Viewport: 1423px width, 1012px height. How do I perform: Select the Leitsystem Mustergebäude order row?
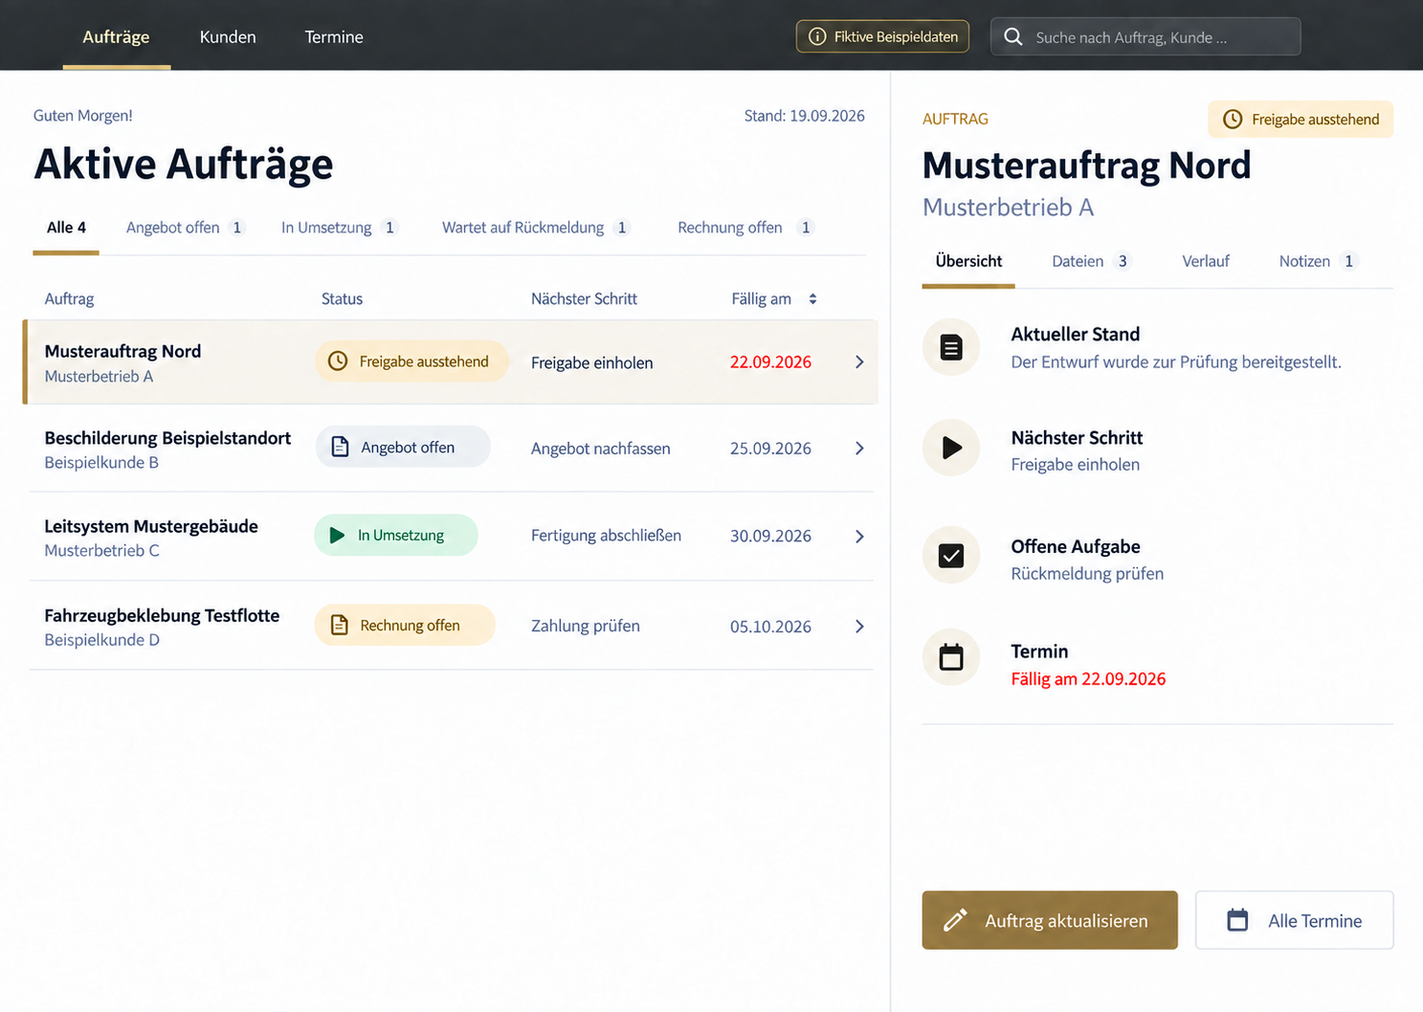452,537
